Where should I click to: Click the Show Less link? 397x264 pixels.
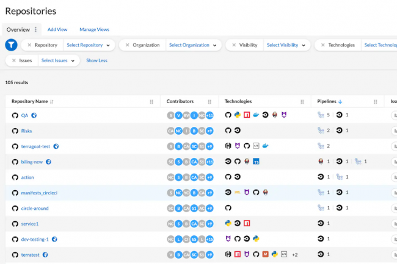97,61
